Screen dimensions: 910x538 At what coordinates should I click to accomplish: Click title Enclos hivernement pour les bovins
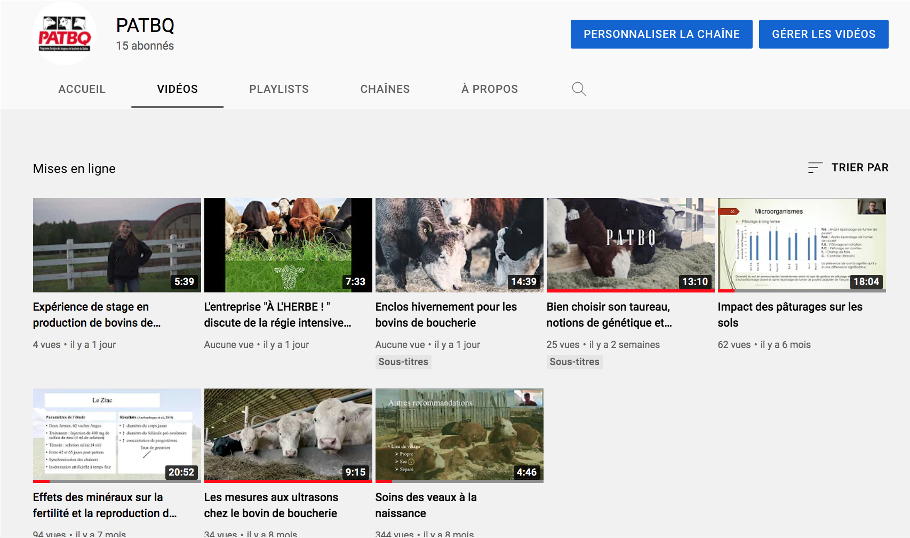click(446, 315)
